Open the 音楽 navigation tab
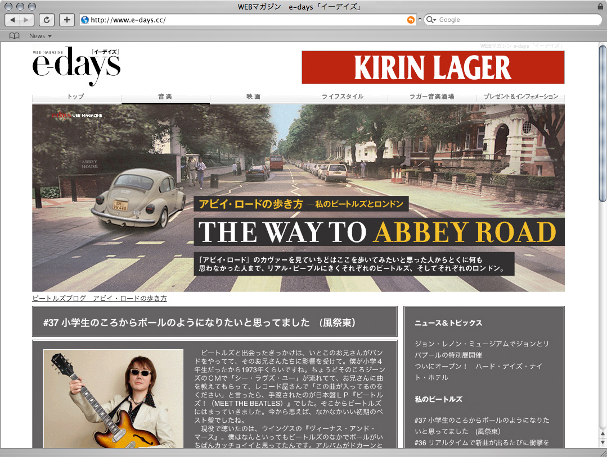Image resolution: width=607 pixels, height=457 pixels. [x=165, y=97]
